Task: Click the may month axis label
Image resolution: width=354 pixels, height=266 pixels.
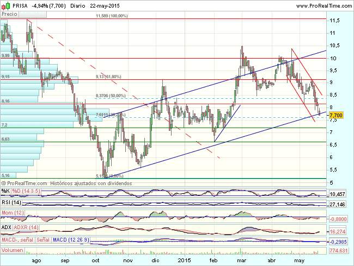Action: tap(300, 261)
